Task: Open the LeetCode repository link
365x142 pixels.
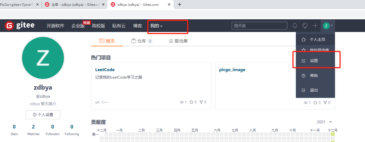Action: coord(105,70)
